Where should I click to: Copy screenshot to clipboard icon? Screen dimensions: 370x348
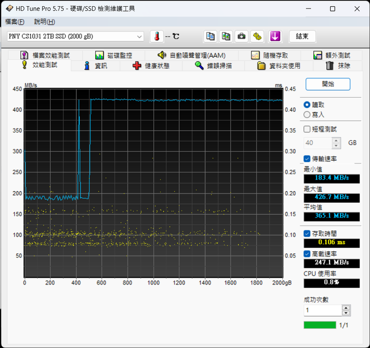pos(226,37)
